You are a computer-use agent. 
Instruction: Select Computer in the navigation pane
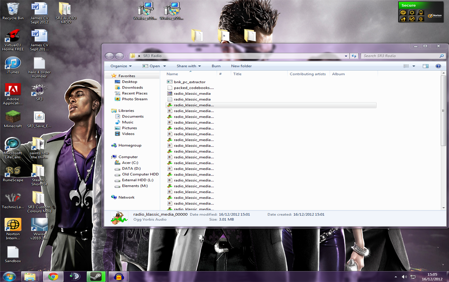coord(128,157)
